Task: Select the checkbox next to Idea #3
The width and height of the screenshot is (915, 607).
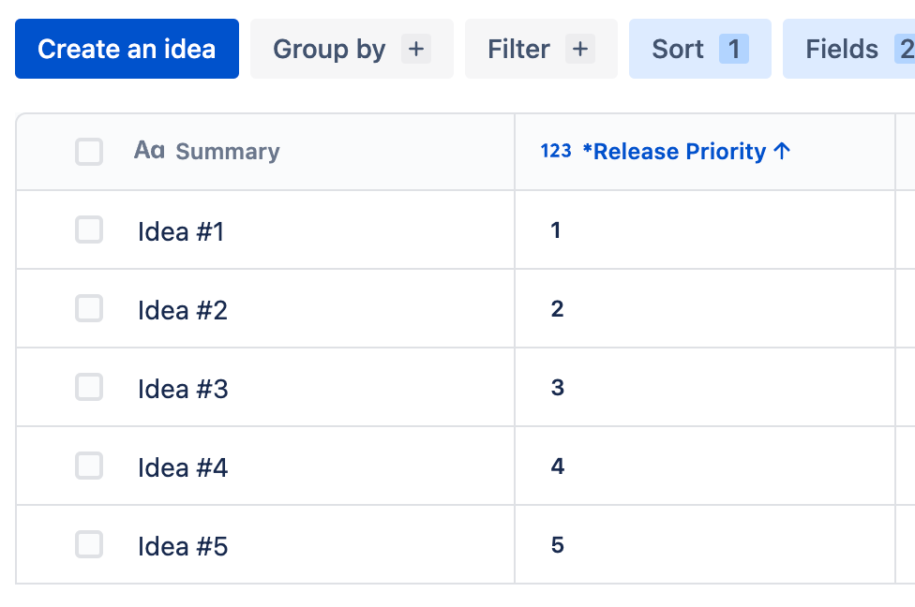Action: pos(89,388)
